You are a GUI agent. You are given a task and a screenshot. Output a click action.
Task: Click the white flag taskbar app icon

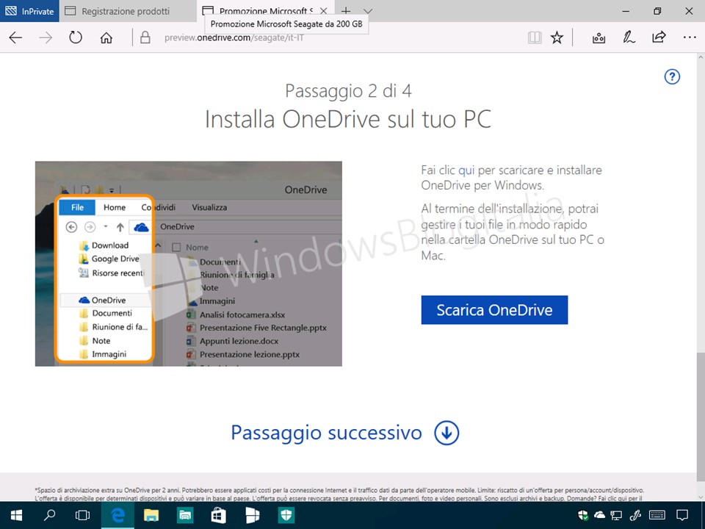[x=252, y=516]
